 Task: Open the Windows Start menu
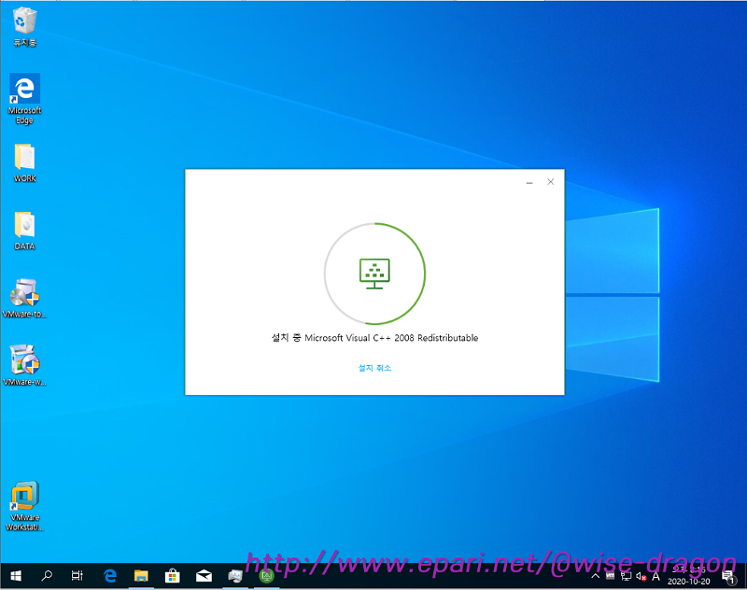point(16,576)
